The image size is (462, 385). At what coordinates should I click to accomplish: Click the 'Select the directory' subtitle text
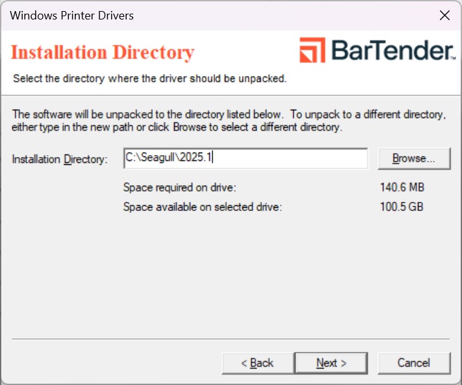(150, 79)
